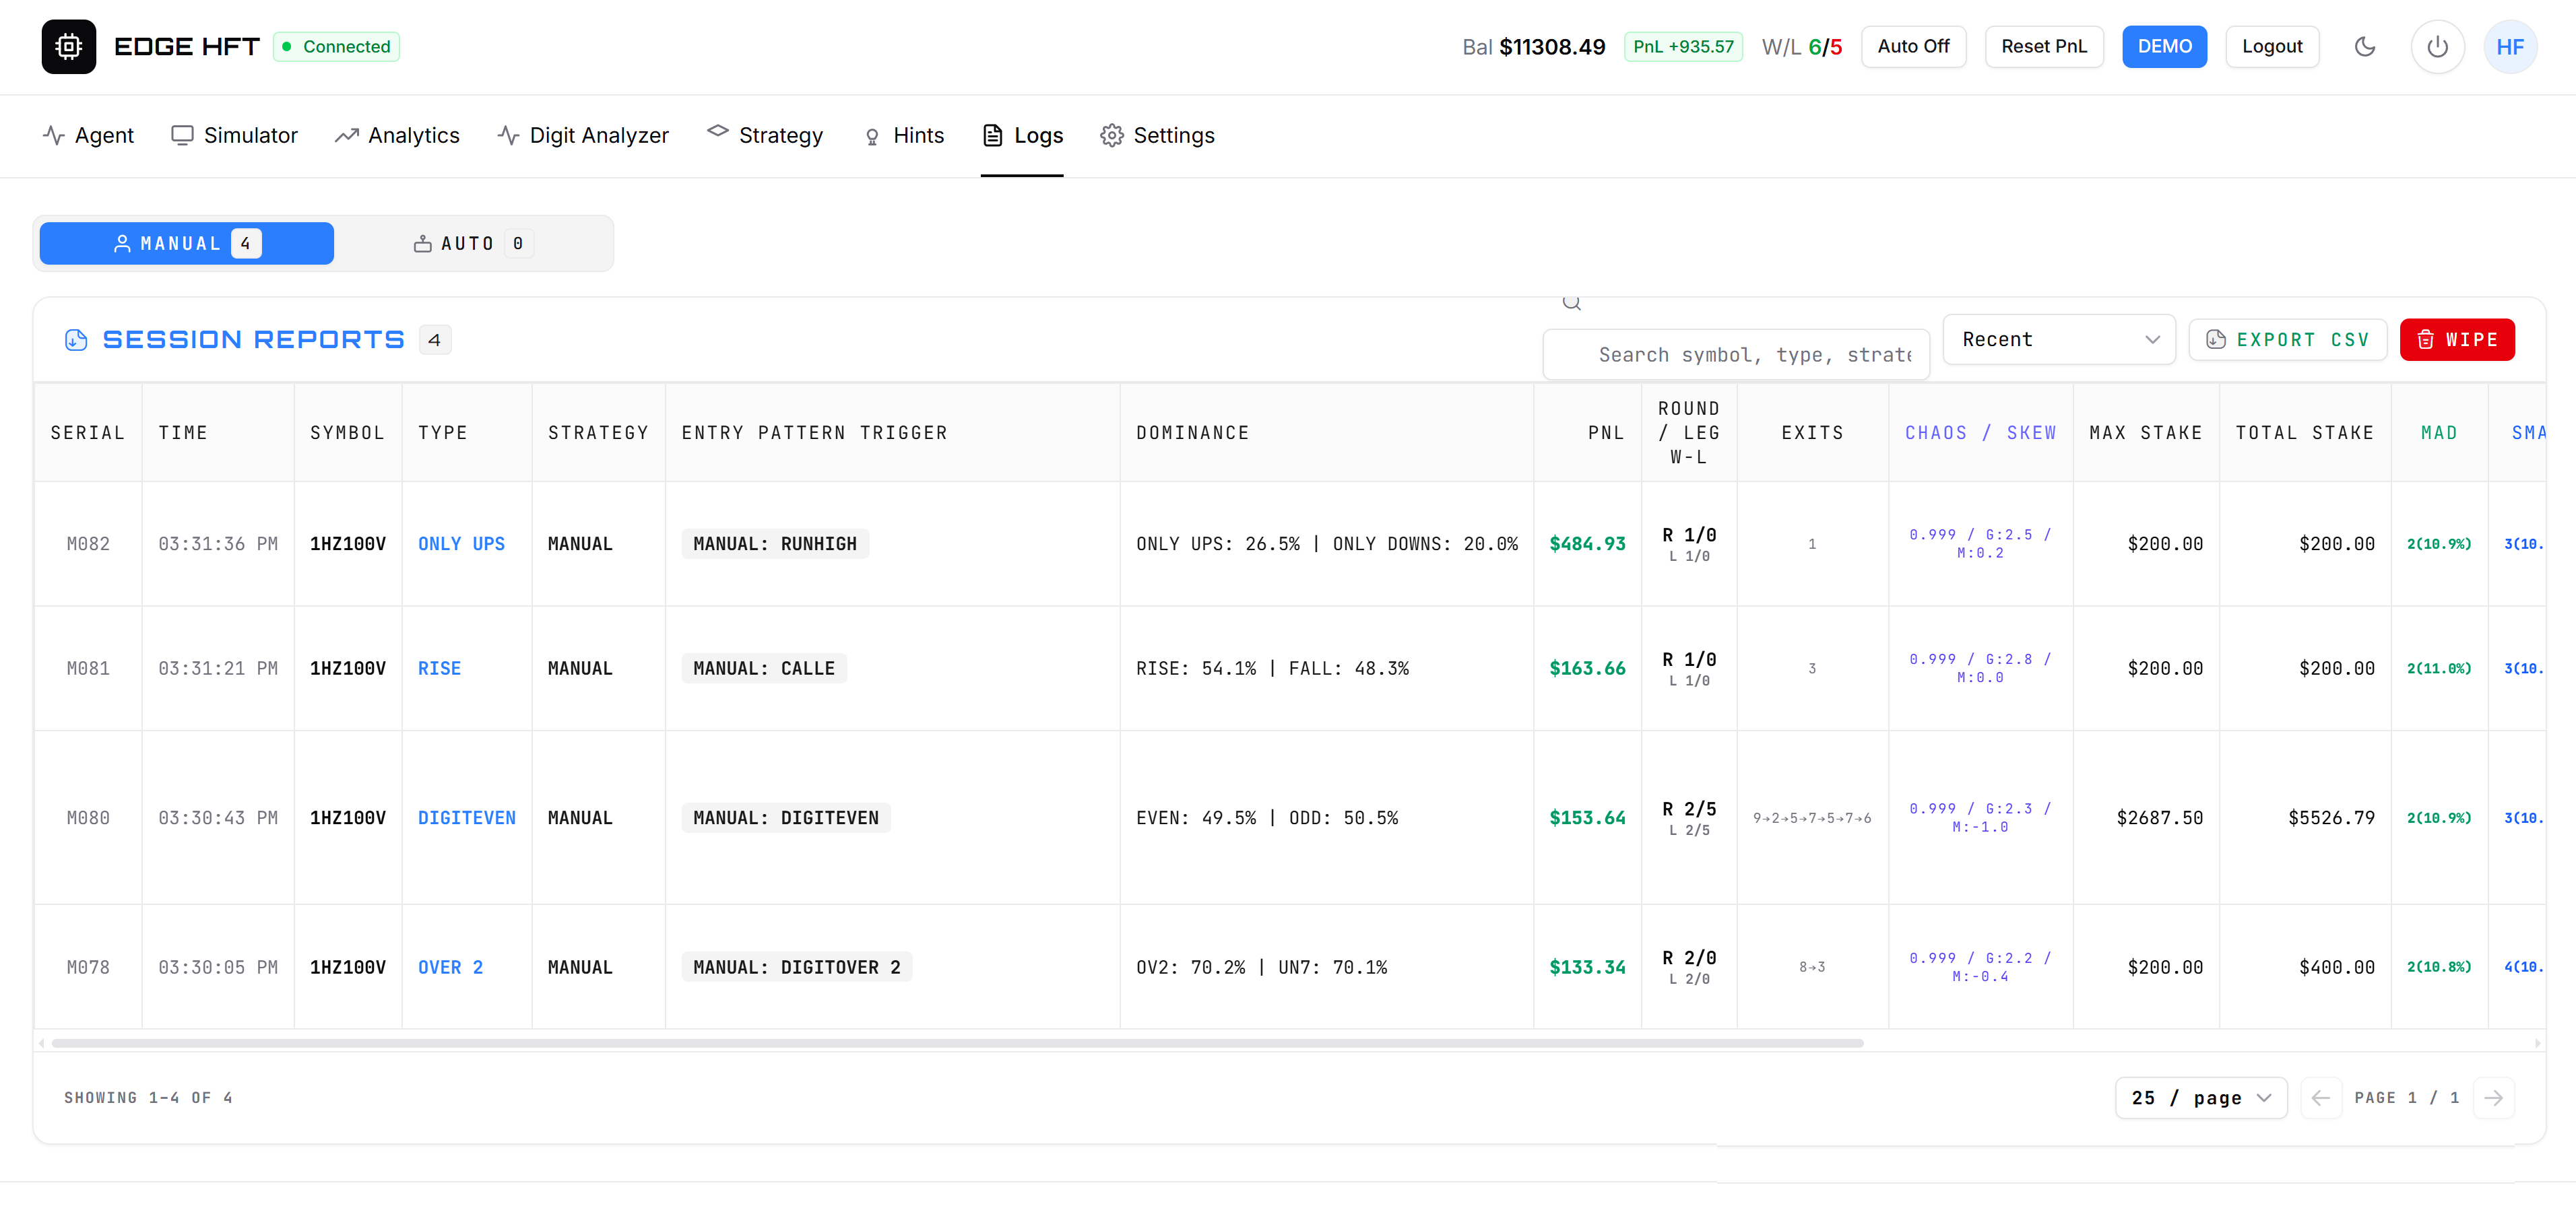
Task: Click serial M078 cell
Action: click(88, 967)
